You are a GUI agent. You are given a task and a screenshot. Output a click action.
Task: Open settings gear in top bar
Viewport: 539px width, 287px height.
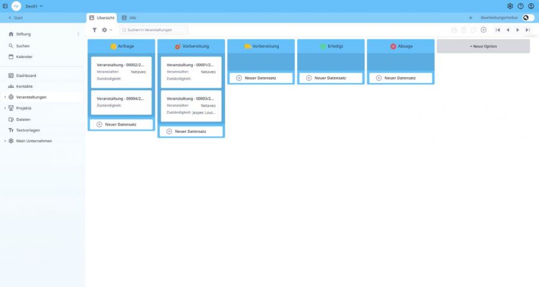(510, 6)
